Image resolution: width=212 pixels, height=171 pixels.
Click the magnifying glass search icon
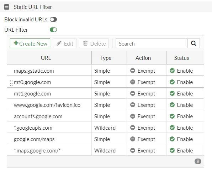[x=194, y=43]
